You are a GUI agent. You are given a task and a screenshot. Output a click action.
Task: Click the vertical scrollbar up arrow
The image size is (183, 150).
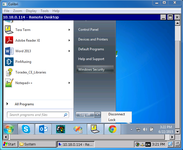(177, 23)
